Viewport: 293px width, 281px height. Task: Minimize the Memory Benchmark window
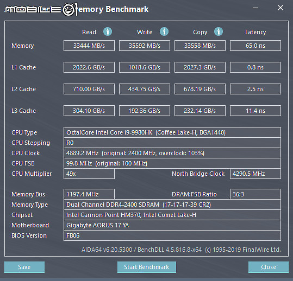[x=255, y=8]
